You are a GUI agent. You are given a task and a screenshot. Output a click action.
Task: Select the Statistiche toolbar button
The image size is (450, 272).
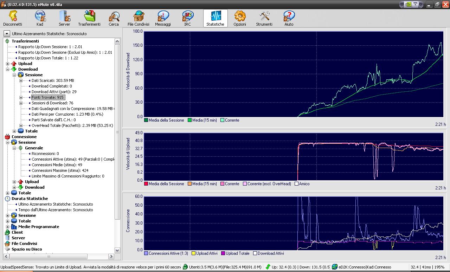215,18
